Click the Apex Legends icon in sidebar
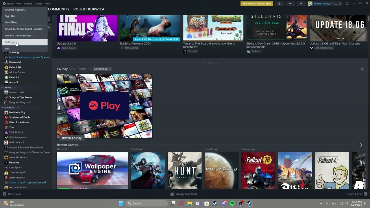This screenshot has width=370, height=208. tap(6, 177)
